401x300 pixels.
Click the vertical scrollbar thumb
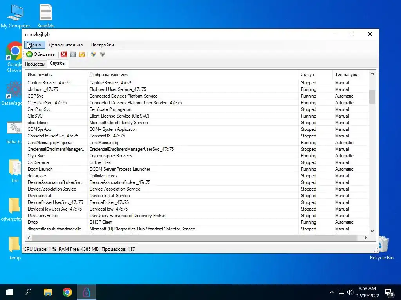click(x=372, y=96)
